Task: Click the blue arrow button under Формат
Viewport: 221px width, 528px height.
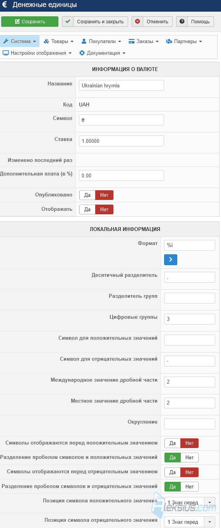Action: pos(171,260)
